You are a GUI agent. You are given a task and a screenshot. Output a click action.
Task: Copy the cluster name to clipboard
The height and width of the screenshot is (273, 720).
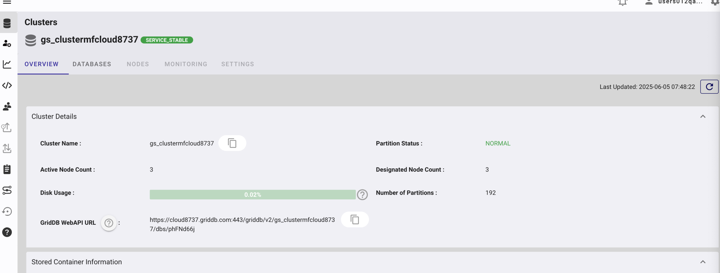point(232,143)
